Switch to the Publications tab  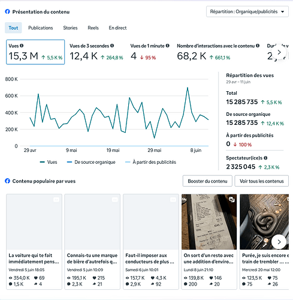click(x=41, y=28)
